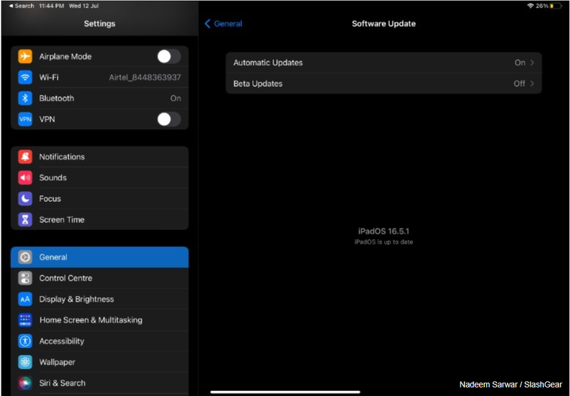Viewport: 570px width, 396px height.
Task: Open the Wi-Fi network Airtel_8448363937
Action: (x=100, y=77)
